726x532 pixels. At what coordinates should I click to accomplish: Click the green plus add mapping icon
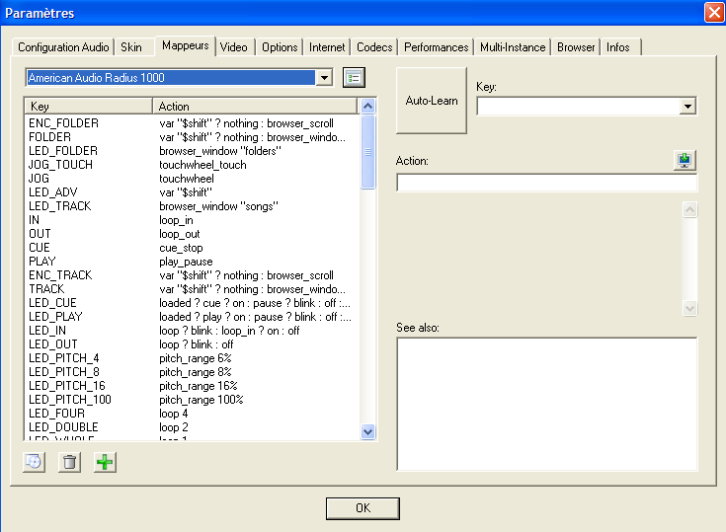(105, 462)
